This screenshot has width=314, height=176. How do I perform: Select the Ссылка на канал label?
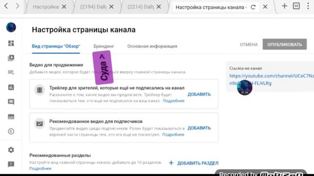[245, 68]
